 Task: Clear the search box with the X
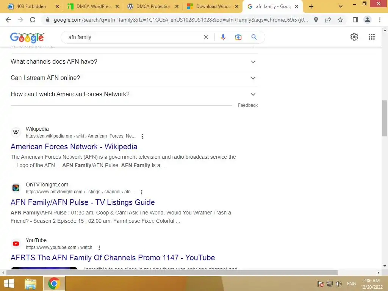click(206, 37)
